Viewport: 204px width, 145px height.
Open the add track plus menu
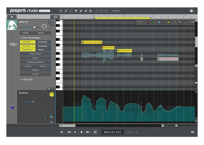coord(12,17)
